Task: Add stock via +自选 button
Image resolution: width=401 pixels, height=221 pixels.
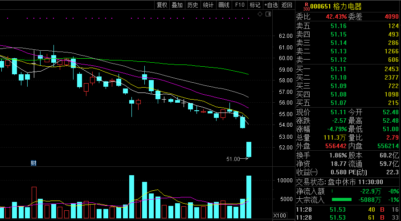Action: tap(271, 5)
